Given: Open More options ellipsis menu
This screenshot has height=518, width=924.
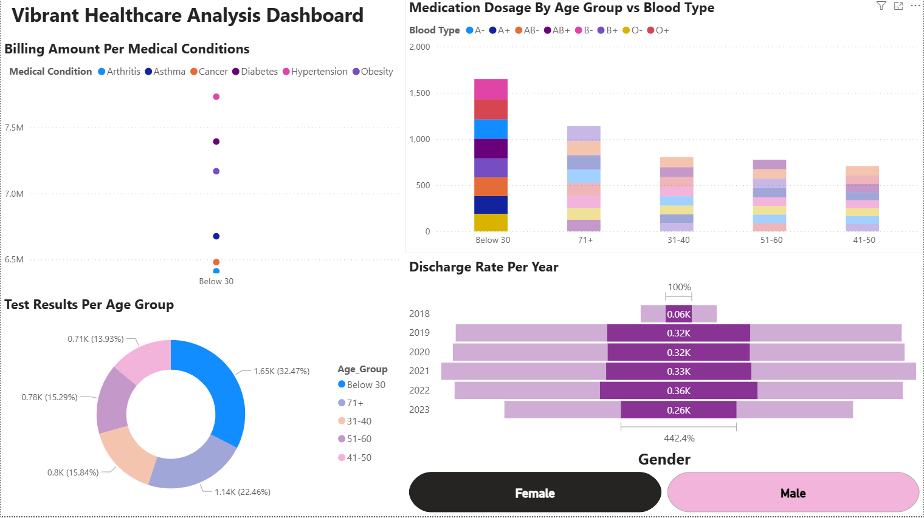Looking at the screenshot, I should pyautogui.click(x=915, y=6).
